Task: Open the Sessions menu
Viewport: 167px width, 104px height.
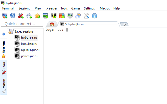Action: click(24, 8)
